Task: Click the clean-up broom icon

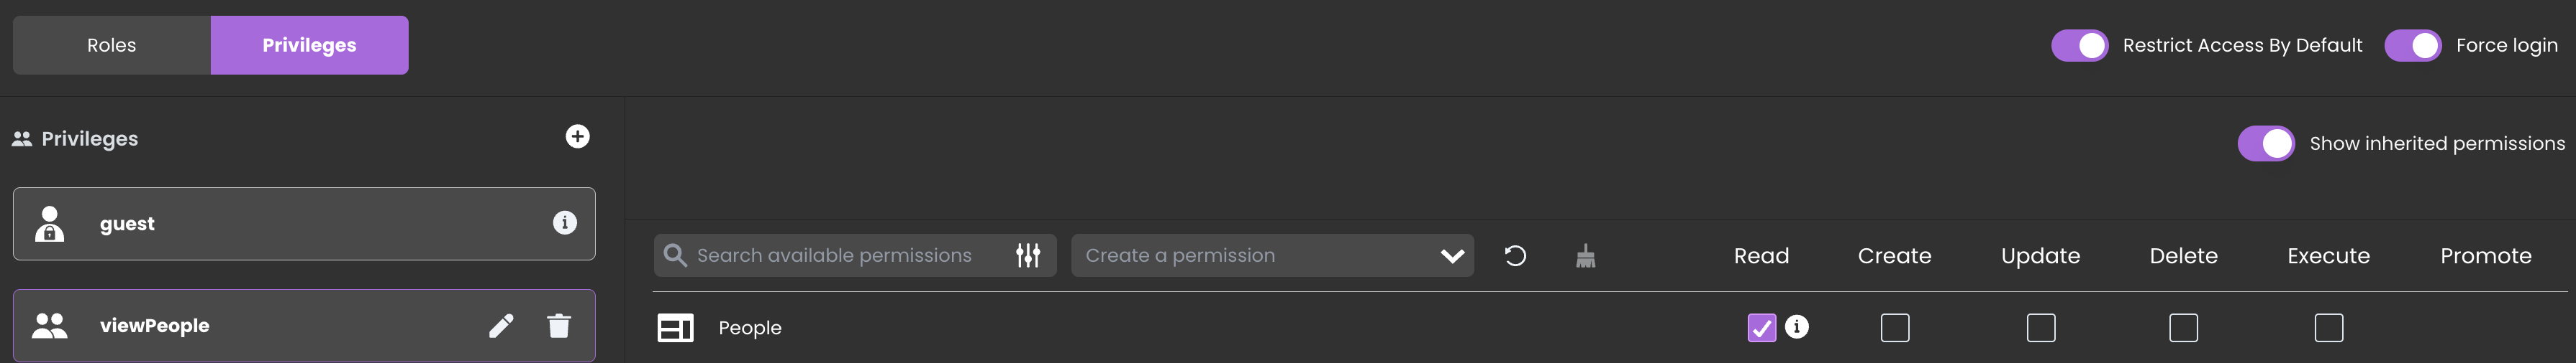Action: (x=1585, y=256)
